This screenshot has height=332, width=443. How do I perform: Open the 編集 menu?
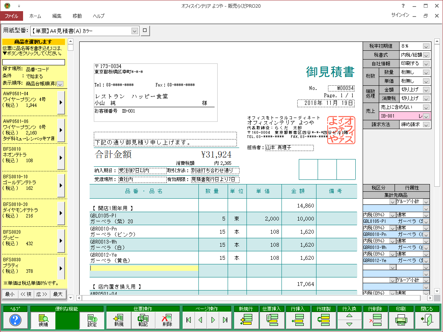[57, 16]
